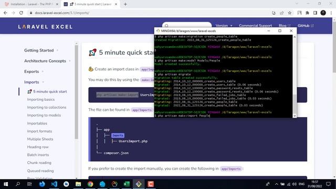Open the Version dropdown

224,26
